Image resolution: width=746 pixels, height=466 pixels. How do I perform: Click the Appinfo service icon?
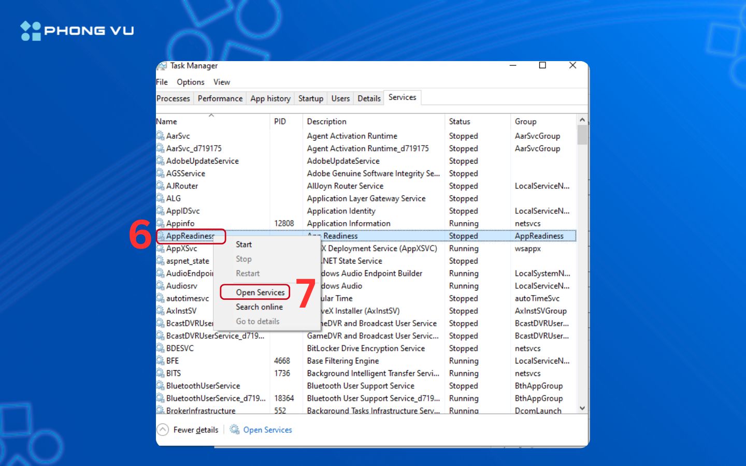point(161,224)
